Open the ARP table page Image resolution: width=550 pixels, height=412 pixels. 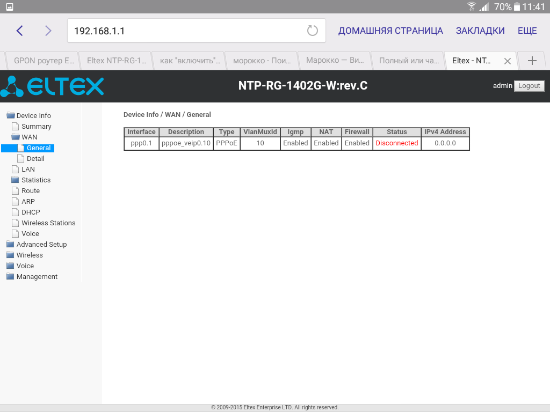pos(28,202)
